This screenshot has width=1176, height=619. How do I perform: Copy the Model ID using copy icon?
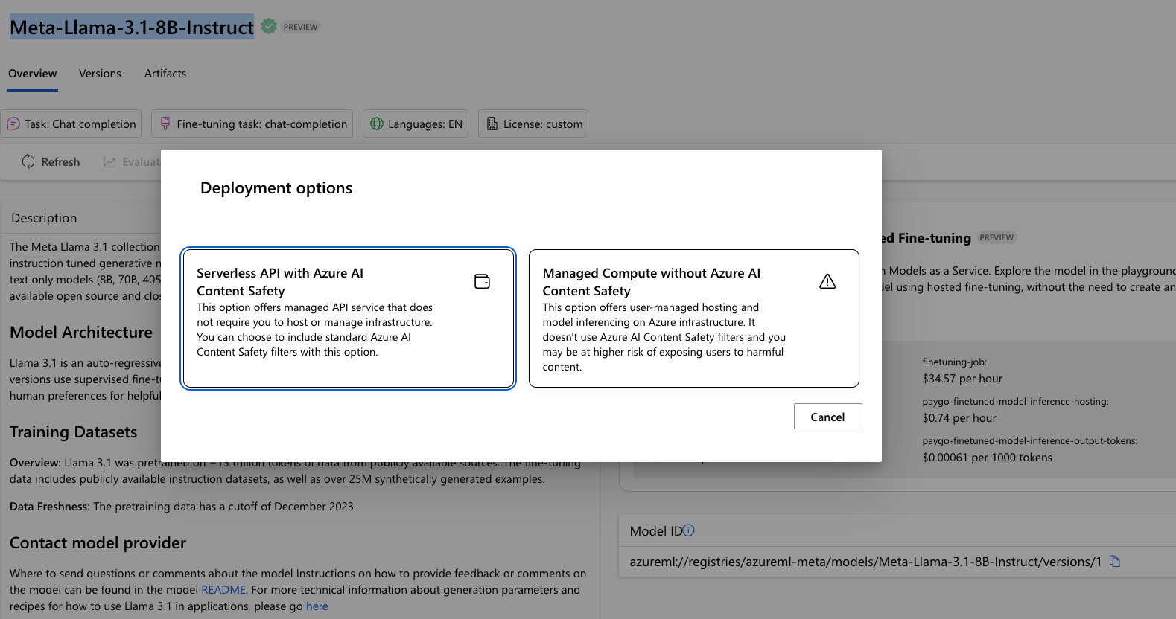click(x=1115, y=561)
